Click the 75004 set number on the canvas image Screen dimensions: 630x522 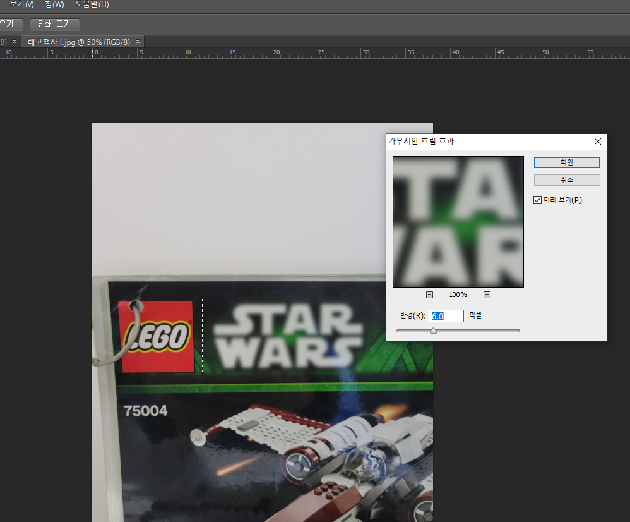145,411
